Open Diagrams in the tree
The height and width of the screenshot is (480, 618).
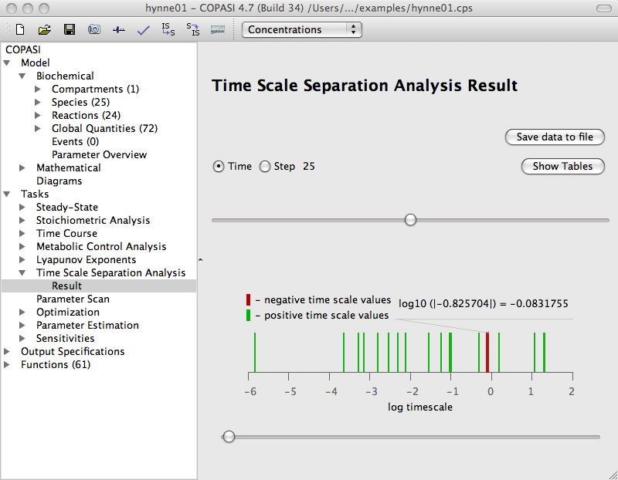pos(59,181)
